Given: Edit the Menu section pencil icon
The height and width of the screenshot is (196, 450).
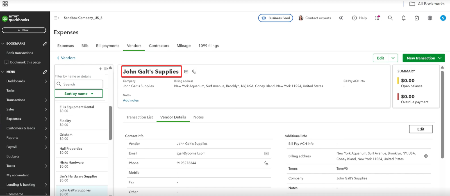Looking at the screenshot, I should pyautogui.click(x=45, y=72).
